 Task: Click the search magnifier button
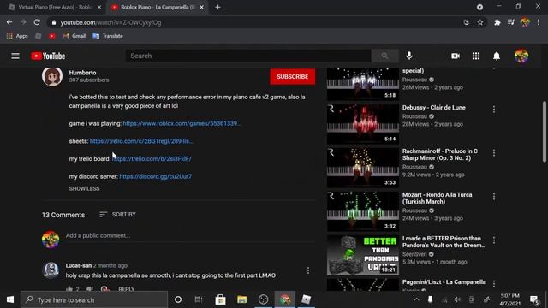click(x=384, y=56)
